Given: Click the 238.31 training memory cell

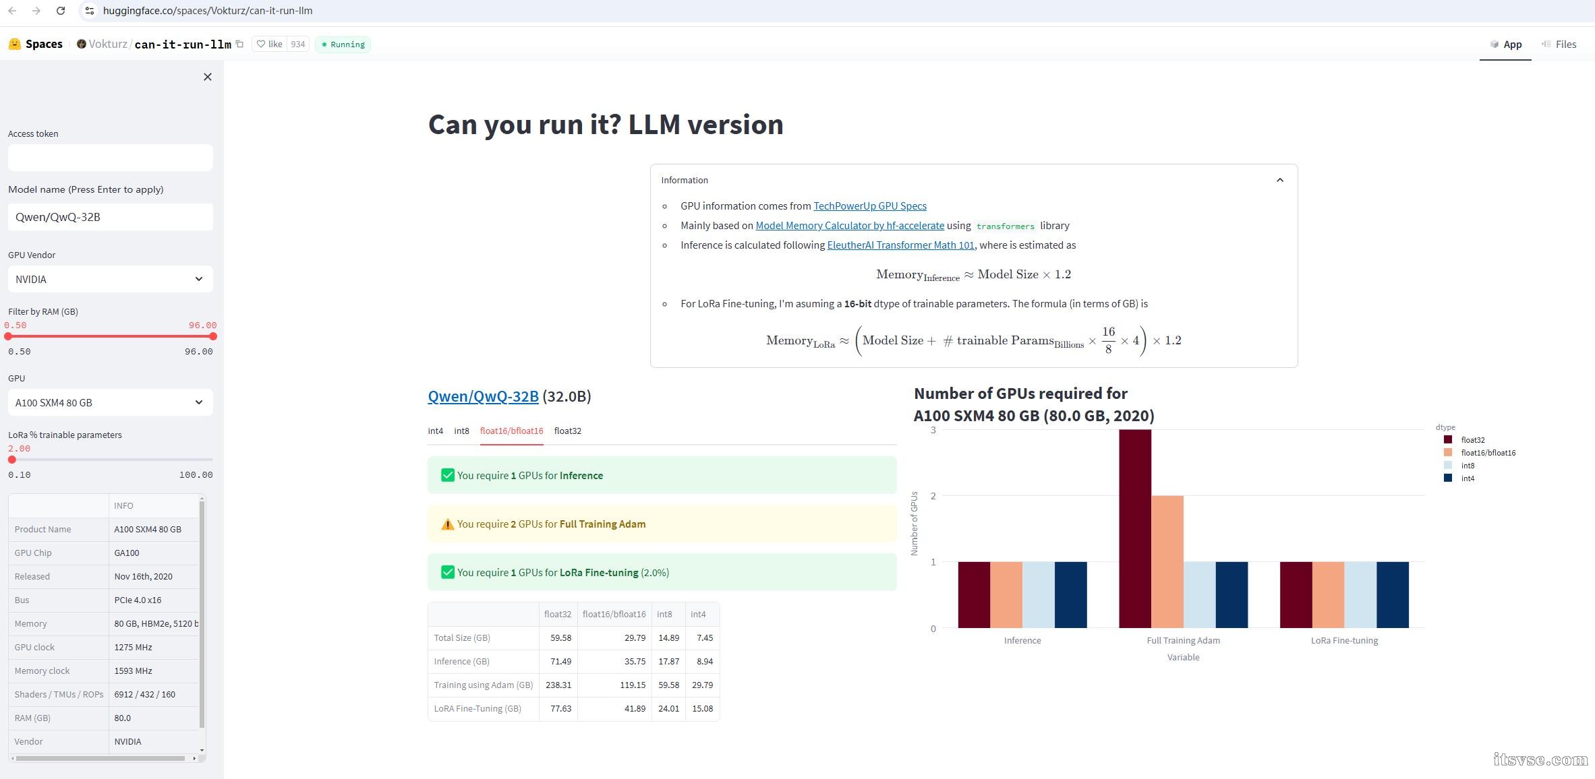Looking at the screenshot, I should pyautogui.click(x=558, y=685).
